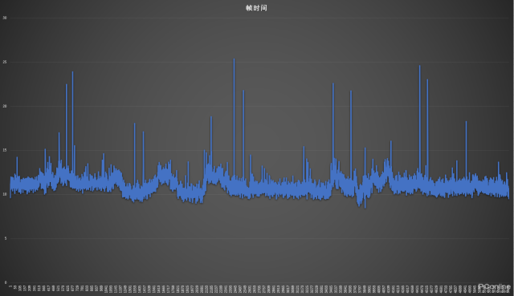Click the y-axis label 25
The width and height of the screenshot is (514, 296).
click(5, 62)
